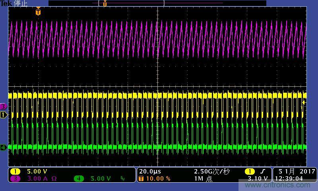The width and height of the screenshot is (318, 191).
Task: Click the 3.10 V trigger level readout
Action: tap(257, 179)
